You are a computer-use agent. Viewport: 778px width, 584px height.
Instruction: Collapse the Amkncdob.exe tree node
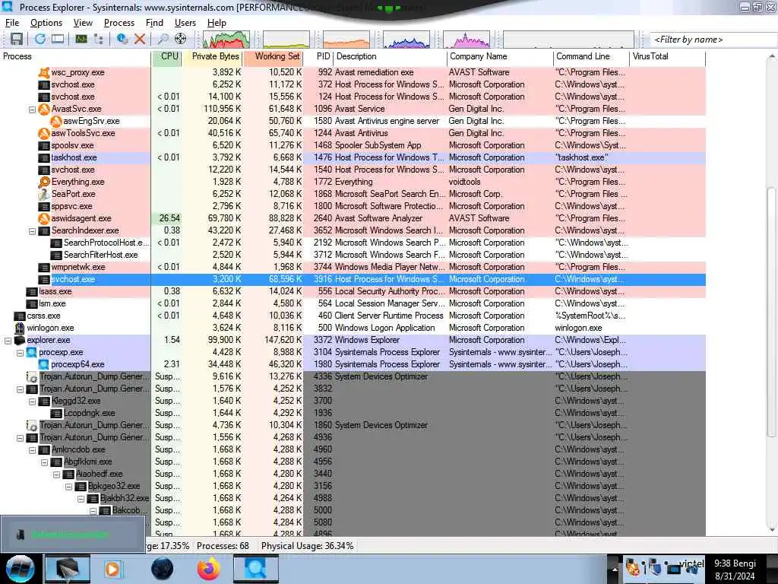pyautogui.click(x=32, y=450)
